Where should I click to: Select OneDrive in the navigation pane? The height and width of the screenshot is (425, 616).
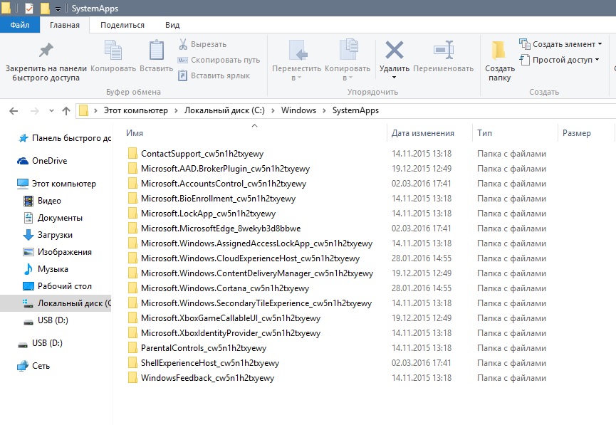[42, 161]
